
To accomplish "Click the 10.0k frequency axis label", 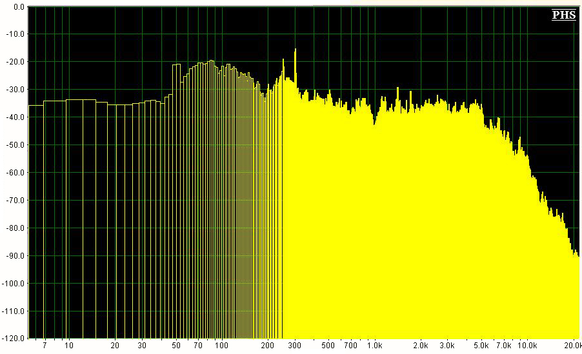I will click(x=527, y=346).
